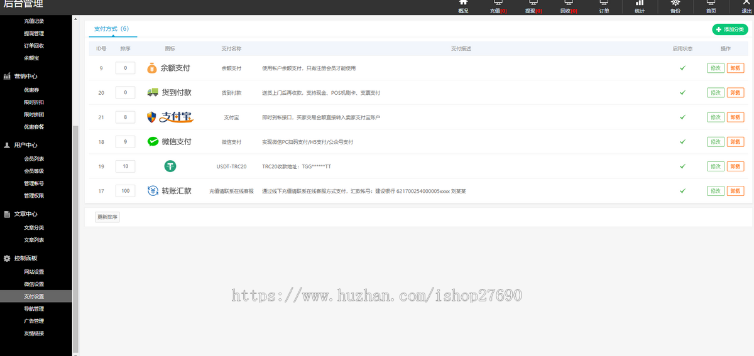Toggle enabled status checkmark for 支付宝
Image resolution: width=754 pixels, height=356 pixels.
click(x=682, y=117)
